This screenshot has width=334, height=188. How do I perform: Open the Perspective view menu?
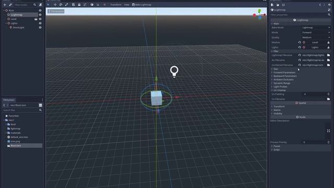[x=56, y=11]
